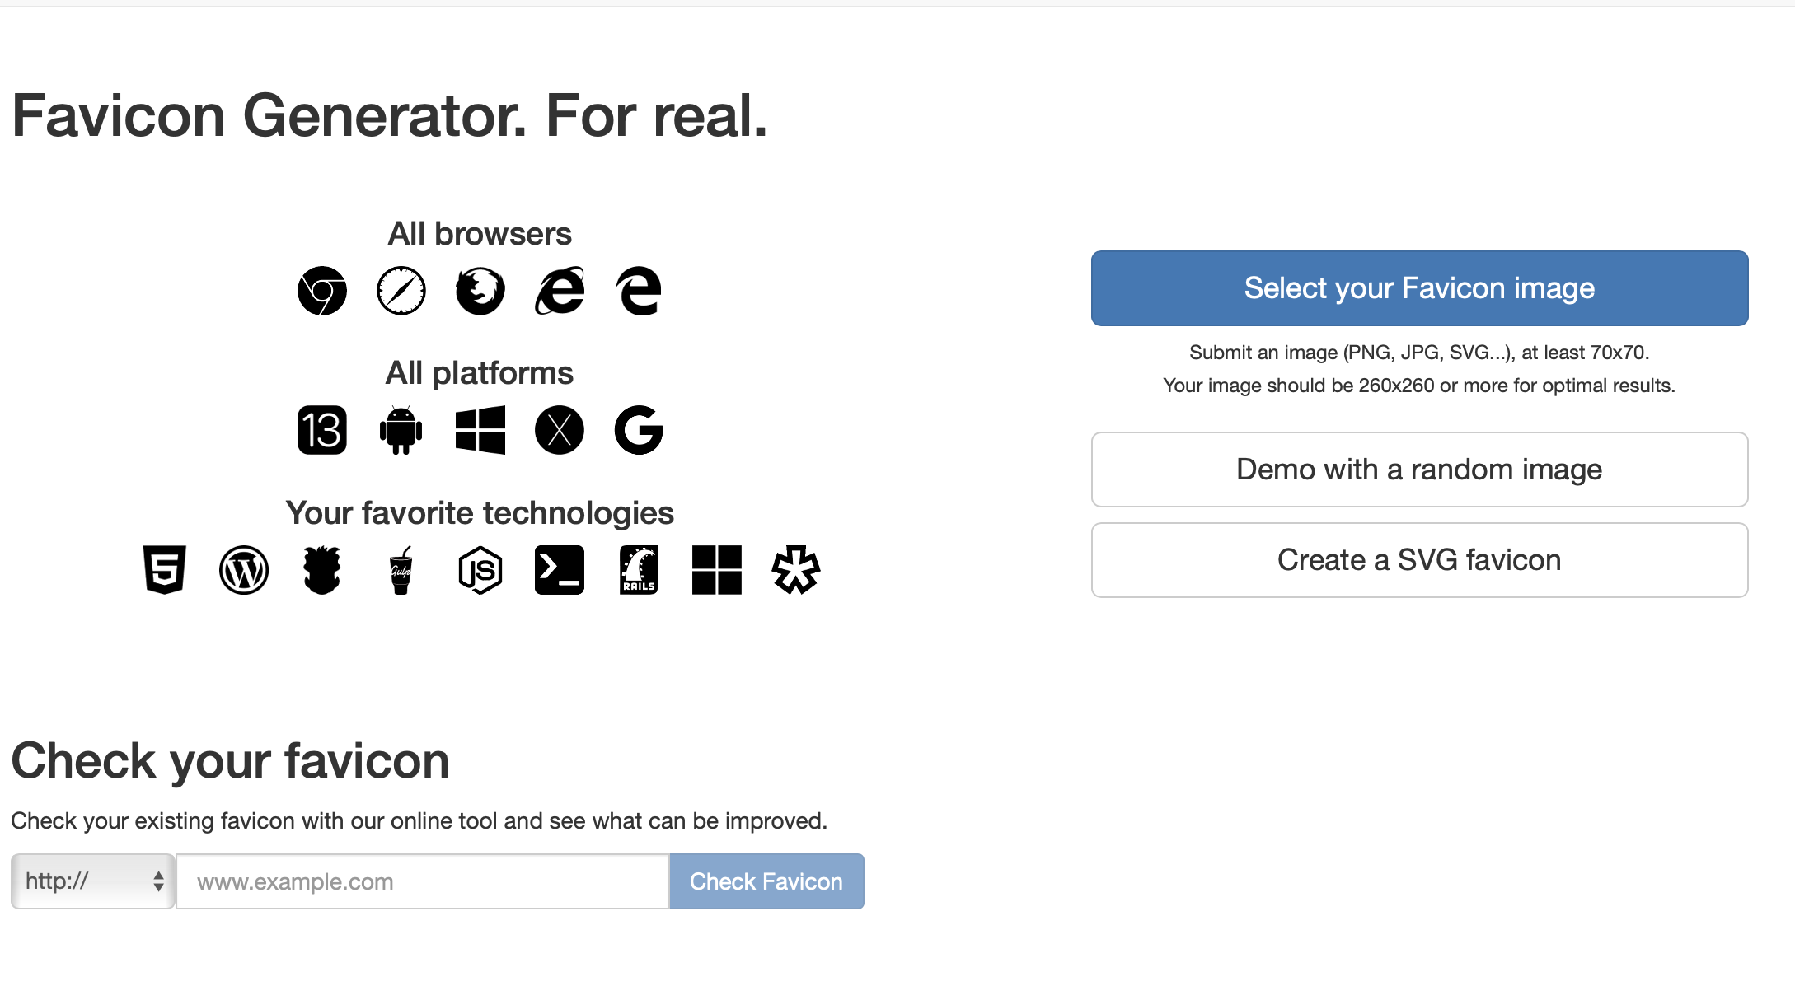Click Demo with a random image
The image size is (1795, 1000).
pos(1418,468)
